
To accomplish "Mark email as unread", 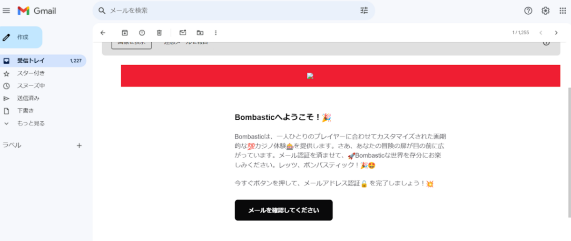I will pyautogui.click(x=183, y=33).
